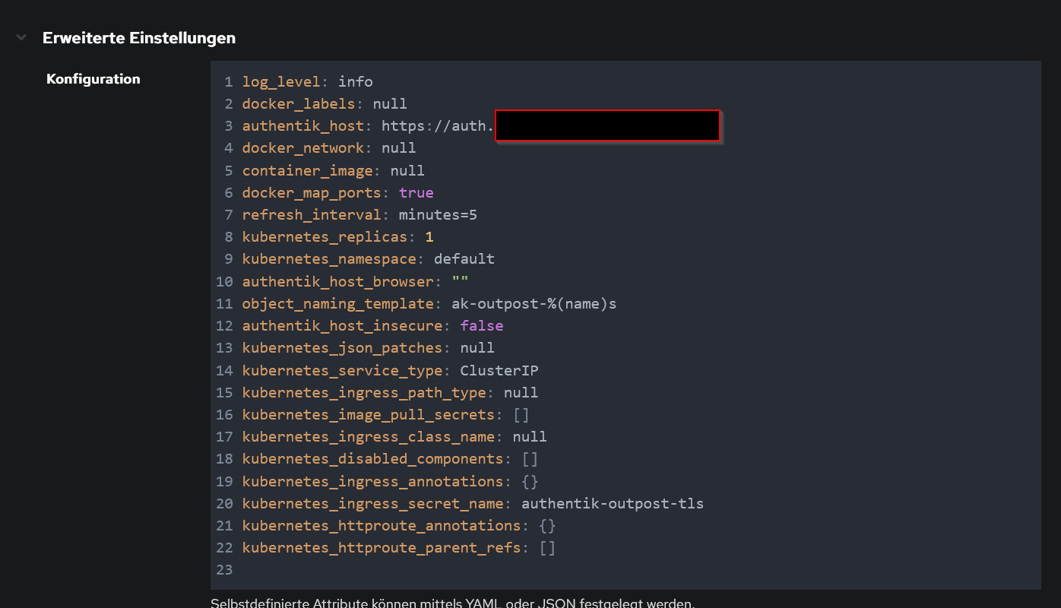
Task: Click kubernetes_httproute_parent_refs empty list
Action: pos(547,548)
